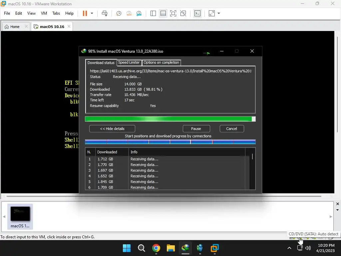Click Internet Download Manager taskbar icon

[185, 248]
